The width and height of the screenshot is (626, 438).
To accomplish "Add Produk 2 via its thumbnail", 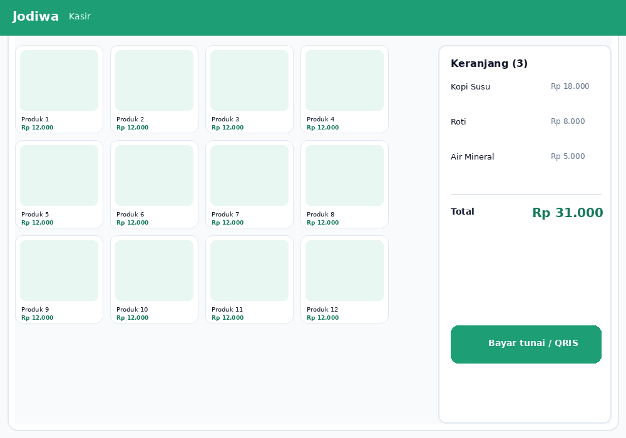I will 154,80.
